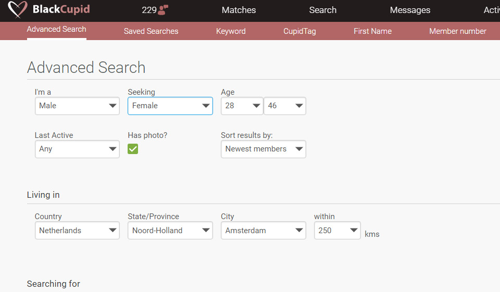Change maximum age from 46
Image resolution: width=500 pixels, height=292 pixels.
tap(284, 106)
